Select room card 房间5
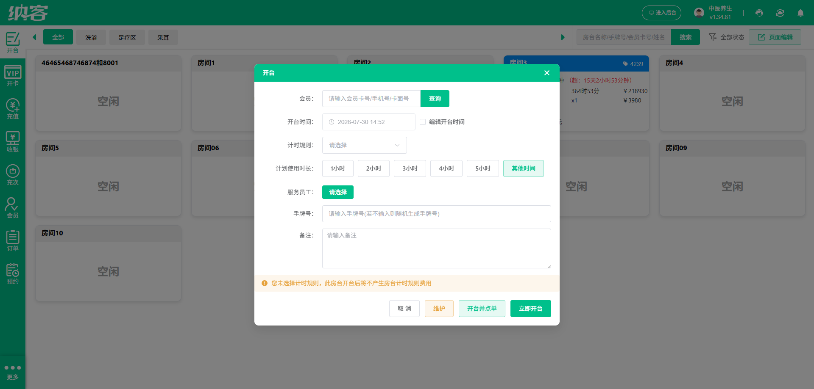This screenshot has width=814, height=389. (109, 178)
